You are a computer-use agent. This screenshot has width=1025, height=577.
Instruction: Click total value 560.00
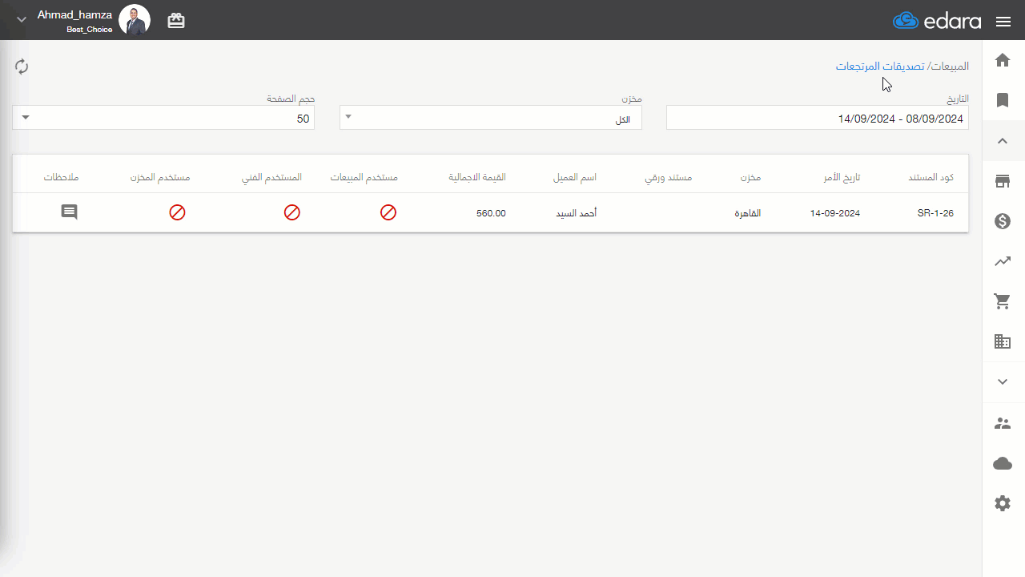[491, 213]
